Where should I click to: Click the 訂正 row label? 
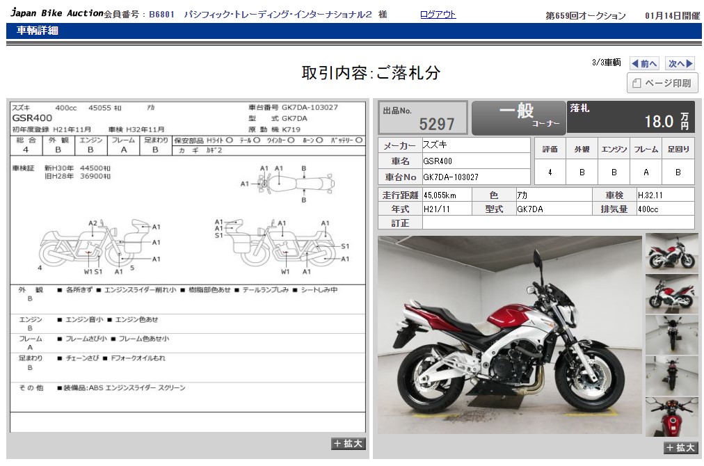click(400, 223)
